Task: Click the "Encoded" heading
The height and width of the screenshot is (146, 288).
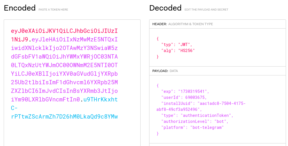Action: click(20, 8)
